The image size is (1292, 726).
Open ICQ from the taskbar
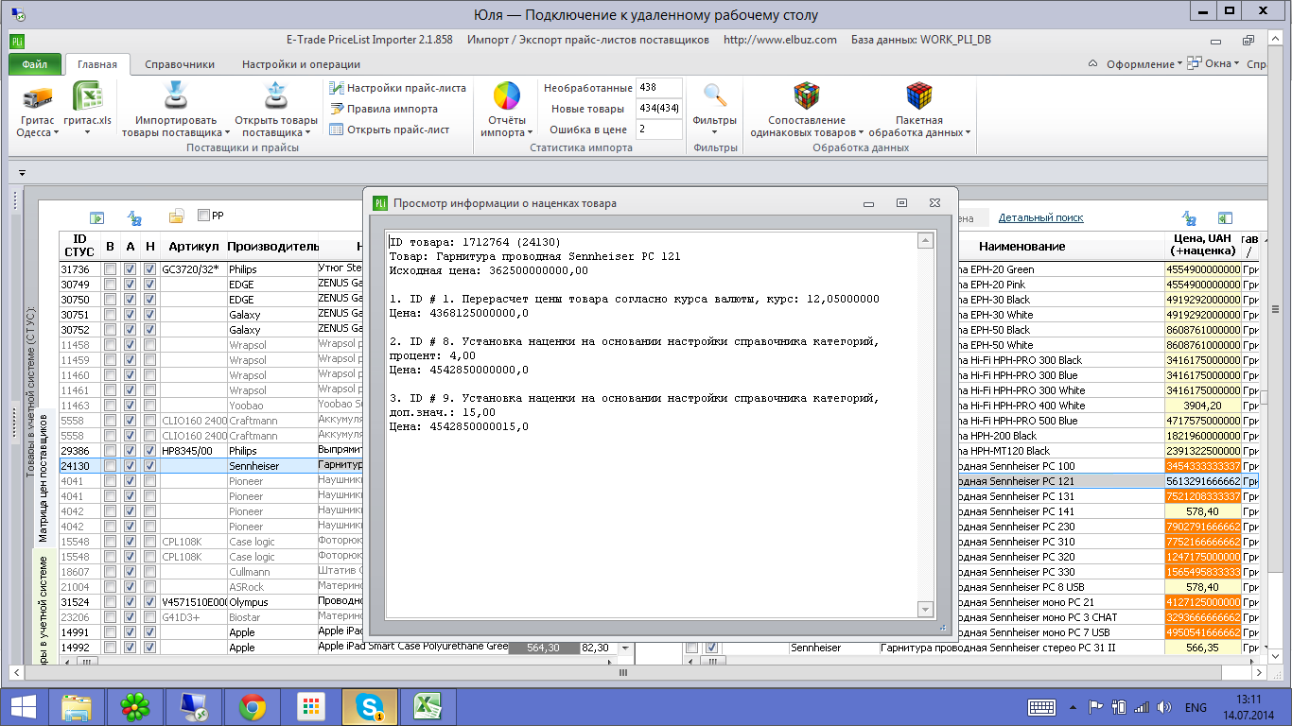tap(135, 707)
